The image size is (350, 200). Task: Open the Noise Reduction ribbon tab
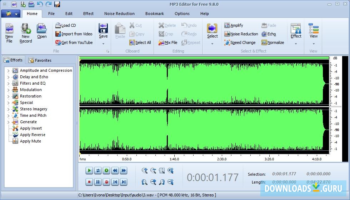[x=119, y=14]
